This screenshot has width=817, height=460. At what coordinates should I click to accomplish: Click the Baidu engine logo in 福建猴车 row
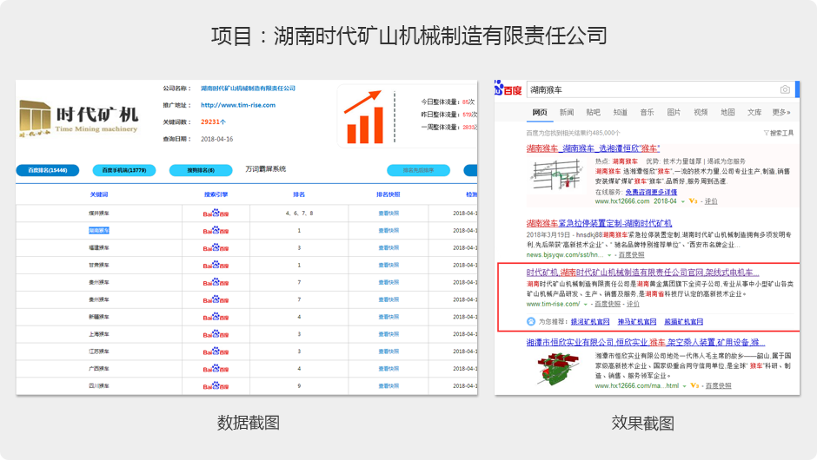click(216, 247)
